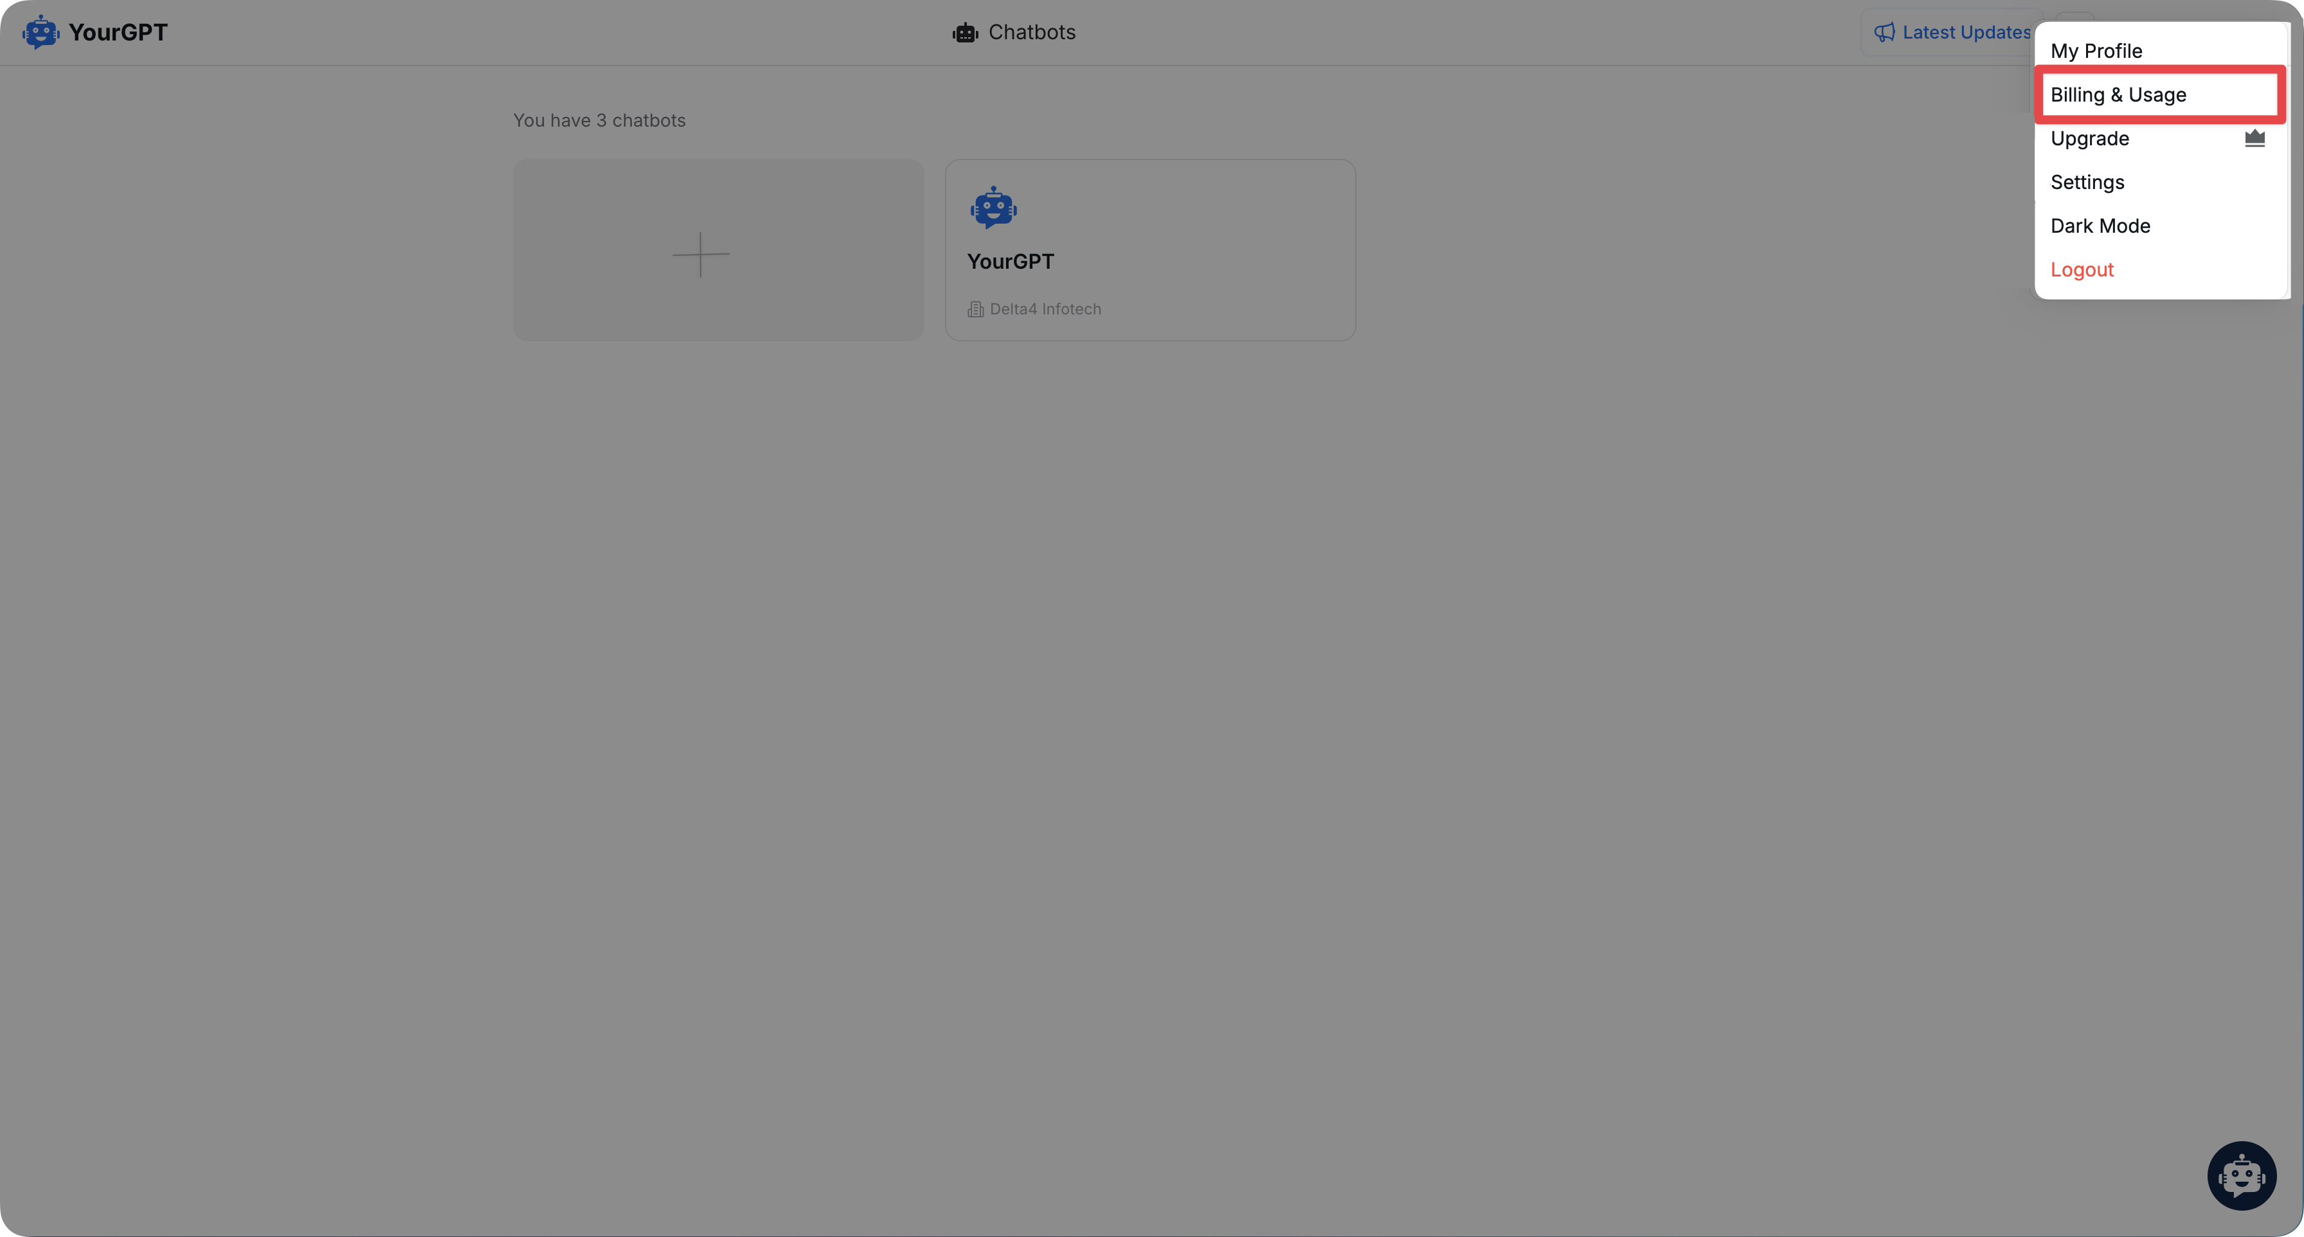Click the YourGPT chatbot thumbnail

(1149, 248)
